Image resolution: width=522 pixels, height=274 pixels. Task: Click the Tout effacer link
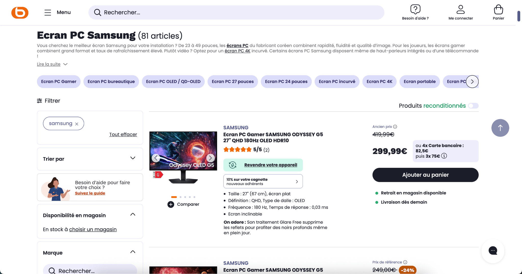[x=123, y=134]
